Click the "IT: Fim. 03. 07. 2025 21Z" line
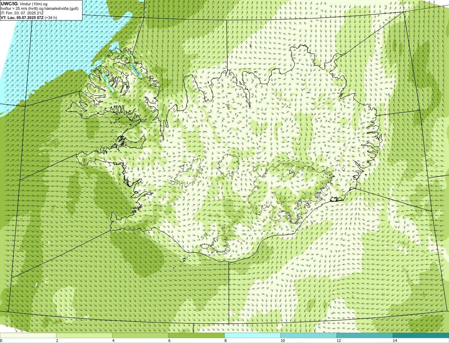Image resolution: width=449 pixels, height=343 pixels. tap(22, 13)
